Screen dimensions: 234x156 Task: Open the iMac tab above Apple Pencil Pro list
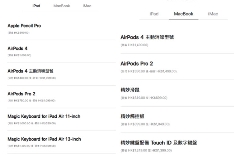click(x=87, y=6)
